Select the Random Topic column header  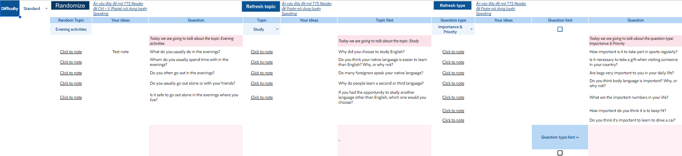(71, 20)
